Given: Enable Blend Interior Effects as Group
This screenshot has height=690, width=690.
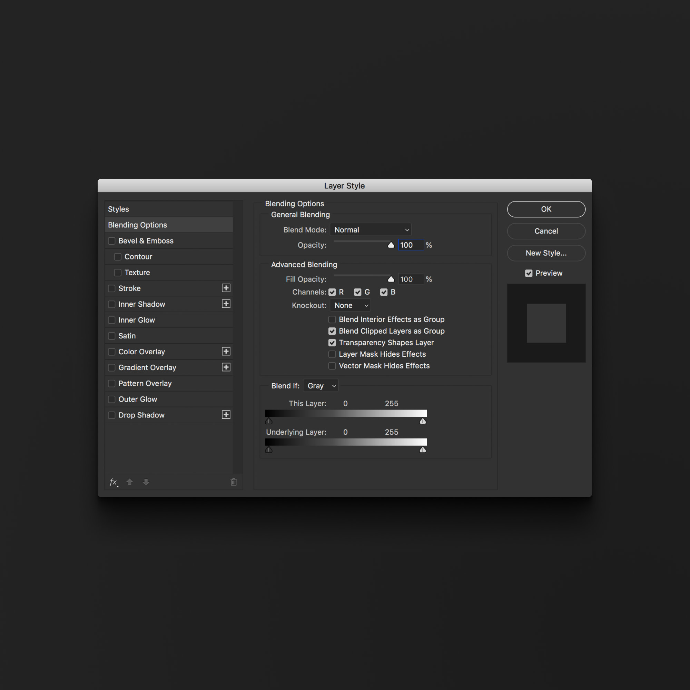Looking at the screenshot, I should coord(332,319).
